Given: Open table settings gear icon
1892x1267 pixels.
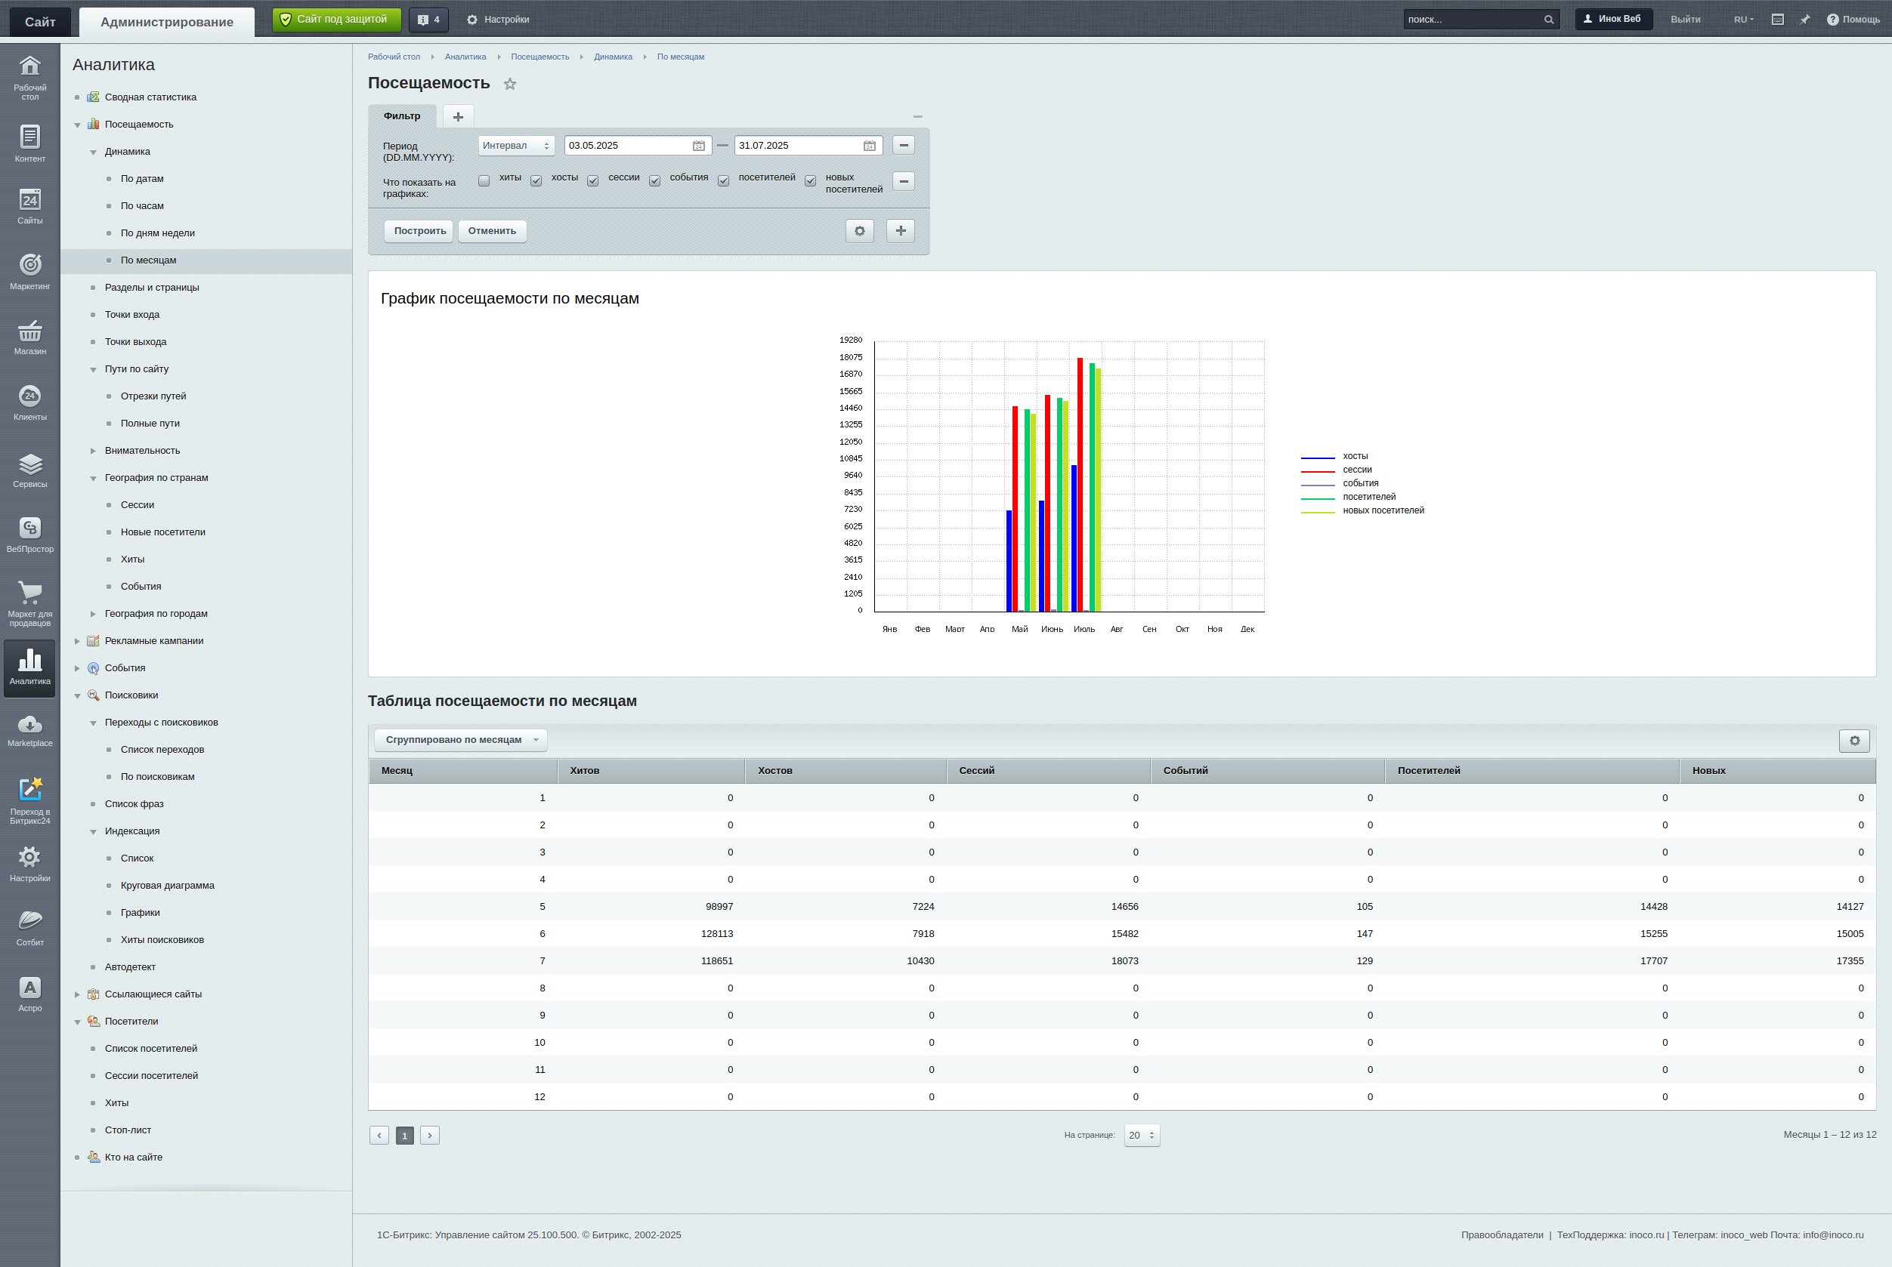Looking at the screenshot, I should pos(1854,740).
